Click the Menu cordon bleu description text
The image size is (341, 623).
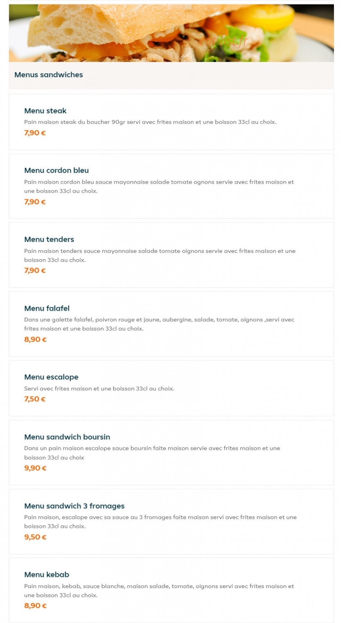tap(159, 186)
